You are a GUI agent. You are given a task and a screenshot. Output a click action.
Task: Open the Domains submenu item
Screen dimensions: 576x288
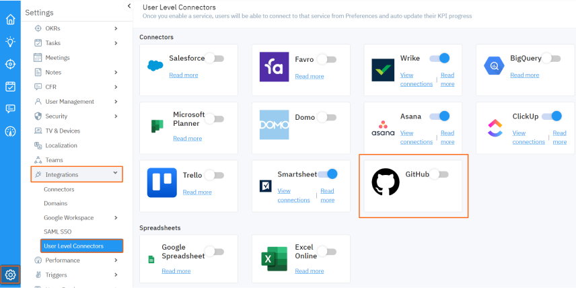(55, 203)
